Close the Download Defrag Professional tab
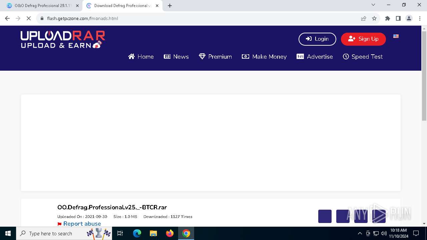The height and width of the screenshot is (240, 427). click(x=157, y=6)
